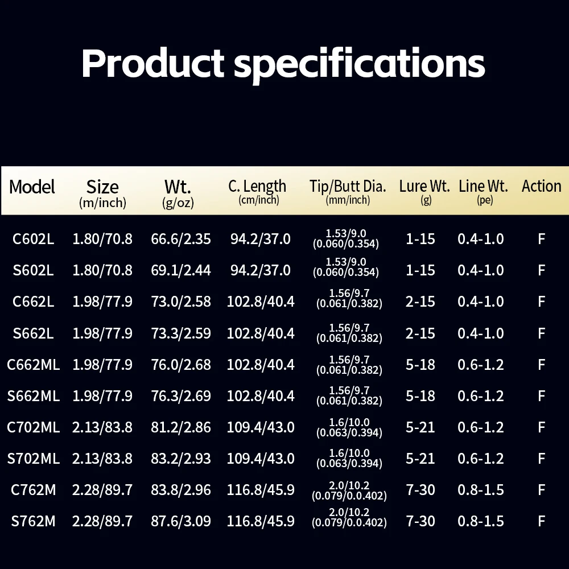This screenshot has height=569, width=569.
Task: Click the 109.4/43.0 length for S702ML
Action: pos(261,459)
